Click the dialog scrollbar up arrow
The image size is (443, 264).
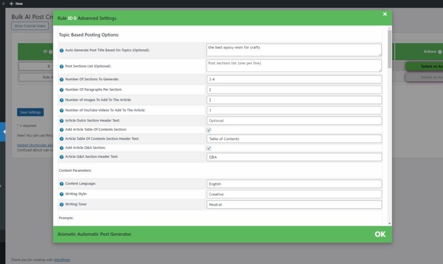[x=390, y=28]
